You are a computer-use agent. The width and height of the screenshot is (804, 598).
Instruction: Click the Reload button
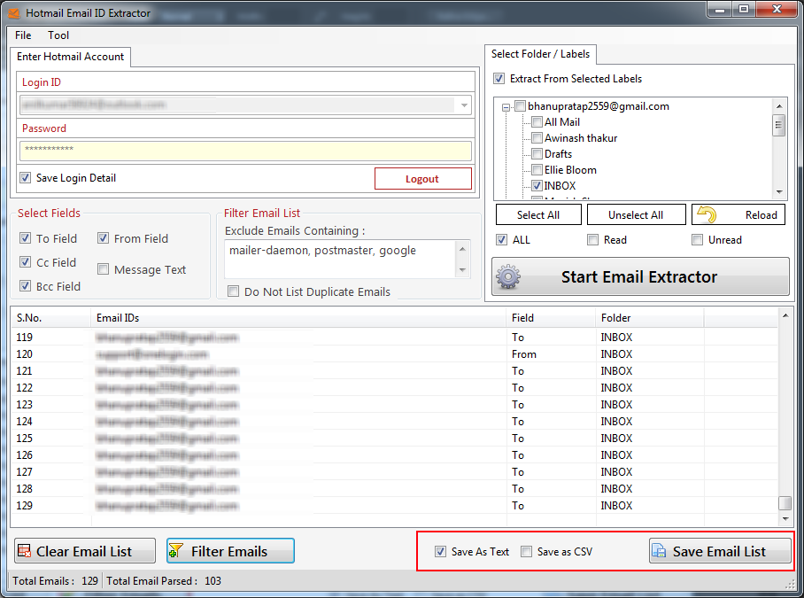pos(738,215)
